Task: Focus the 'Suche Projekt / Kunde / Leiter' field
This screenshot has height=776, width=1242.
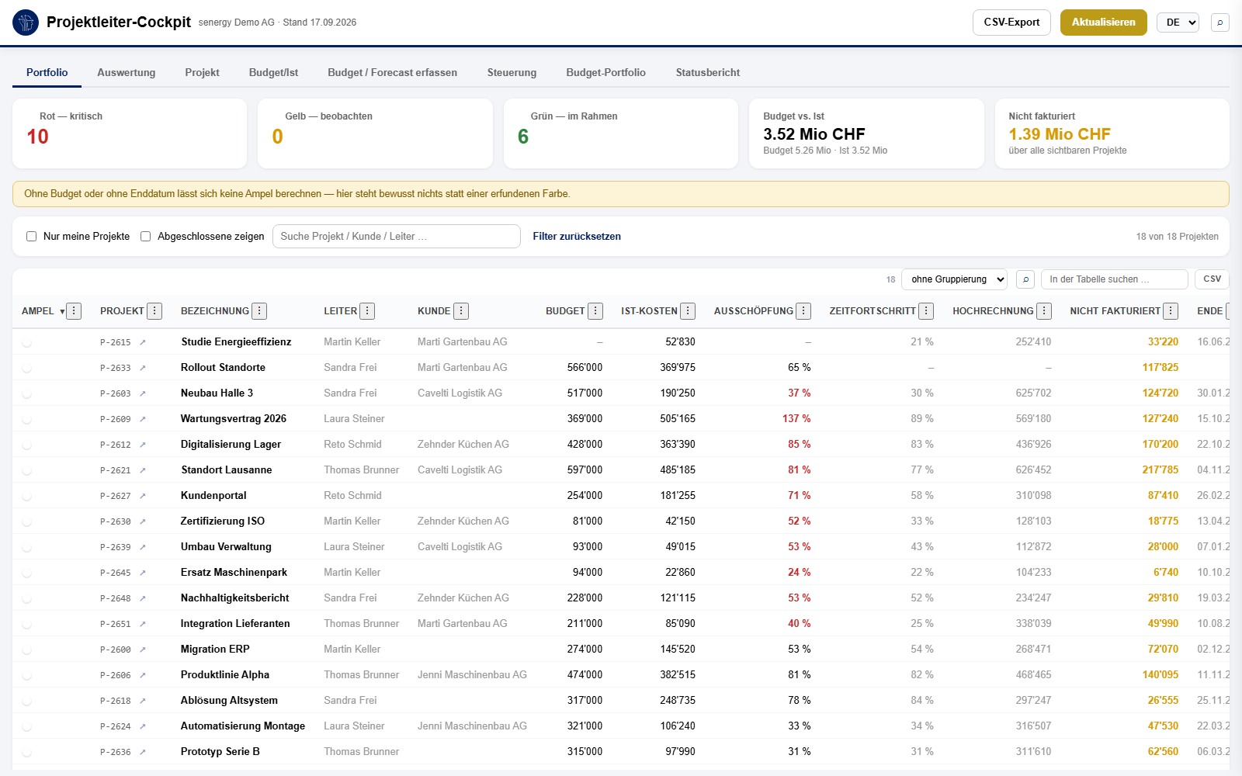Action: pos(397,237)
